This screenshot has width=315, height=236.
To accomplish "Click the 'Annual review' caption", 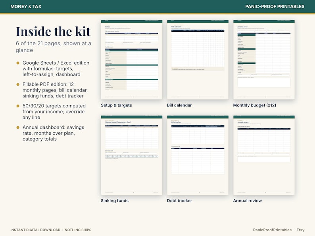I will tap(248, 201).
